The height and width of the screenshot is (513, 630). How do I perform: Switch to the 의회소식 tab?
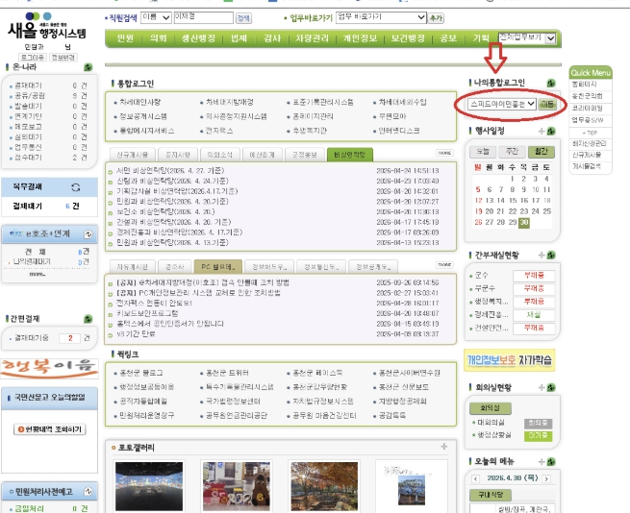tap(219, 155)
